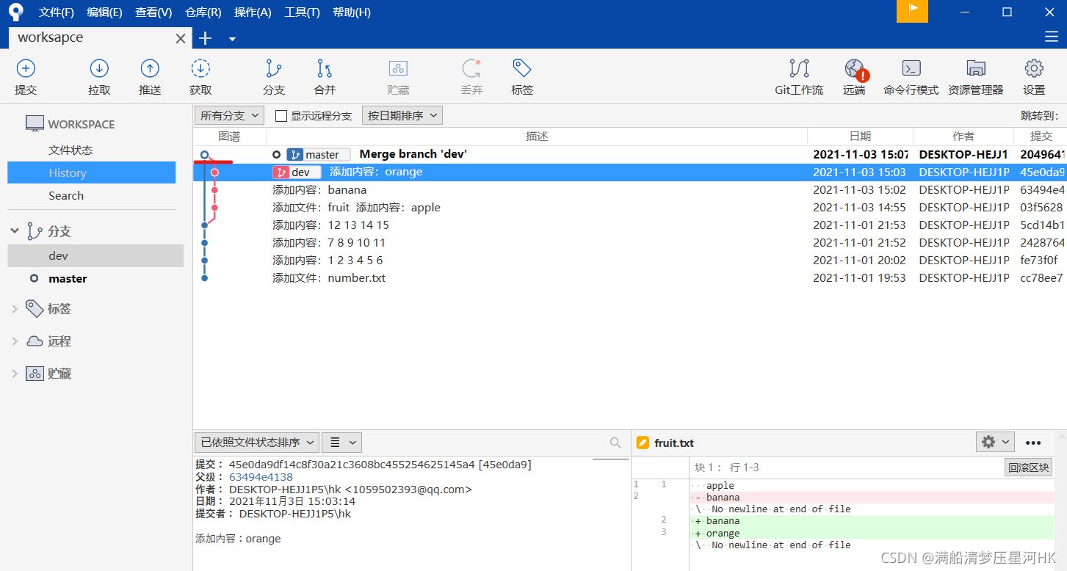Click the dev branch label on commit
The width and height of the screenshot is (1067, 571).
pyautogui.click(x=297, y=172)
